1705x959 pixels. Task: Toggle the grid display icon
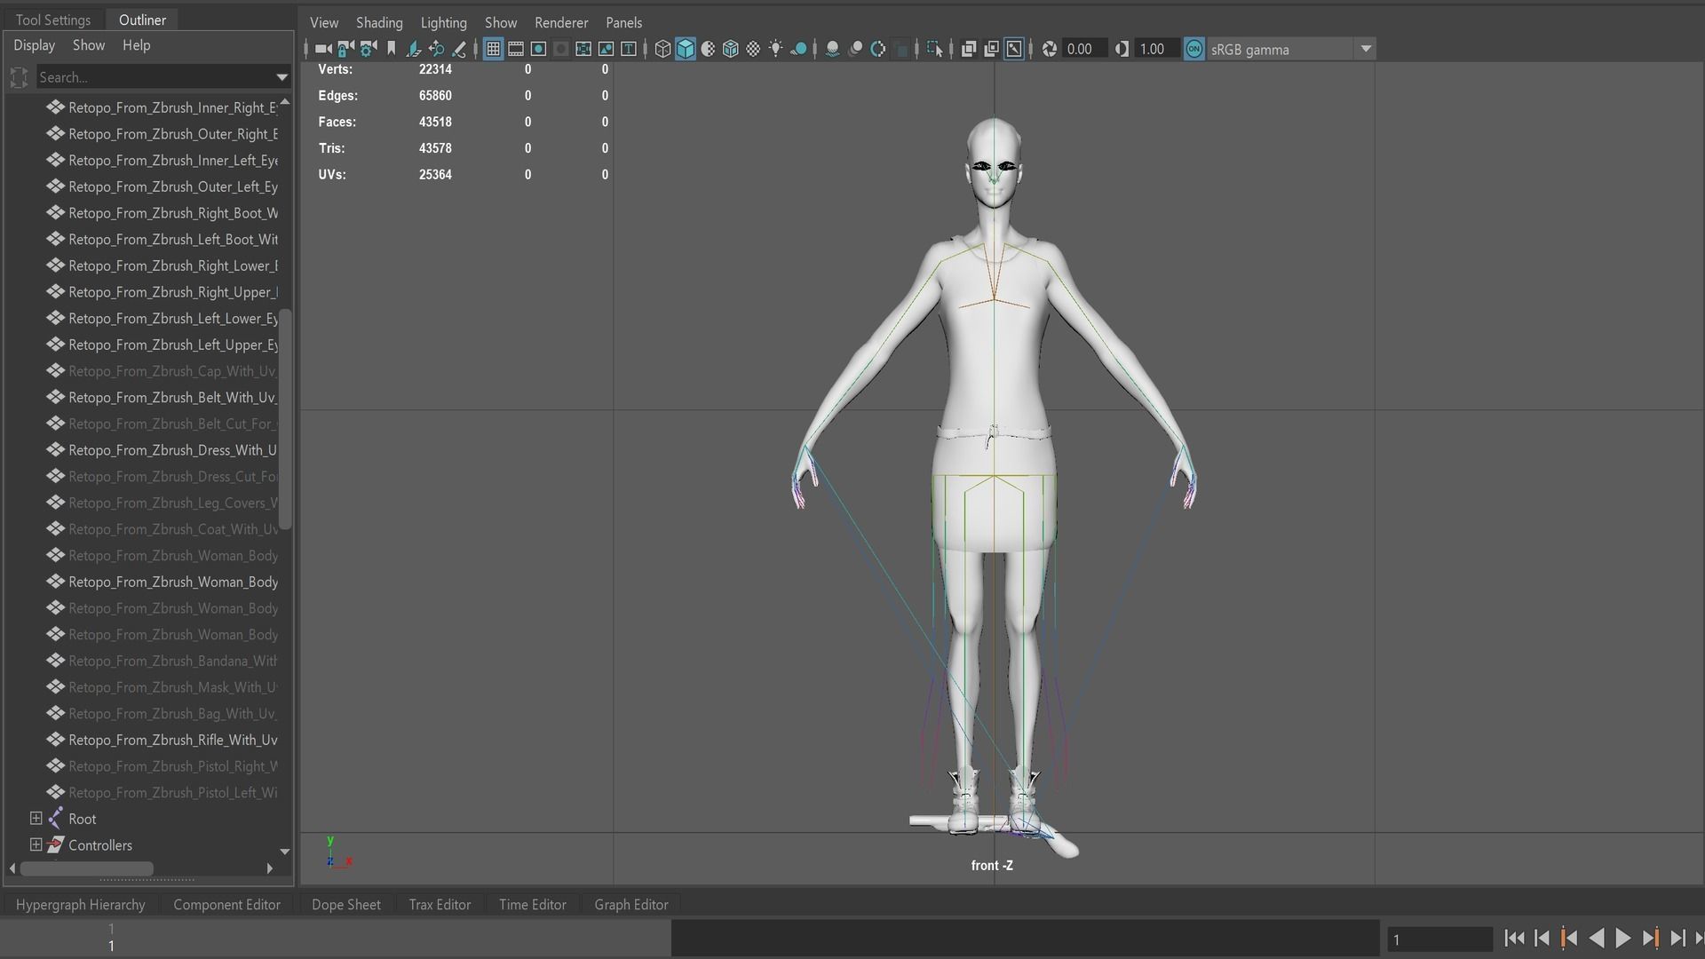tap(493, 50)
